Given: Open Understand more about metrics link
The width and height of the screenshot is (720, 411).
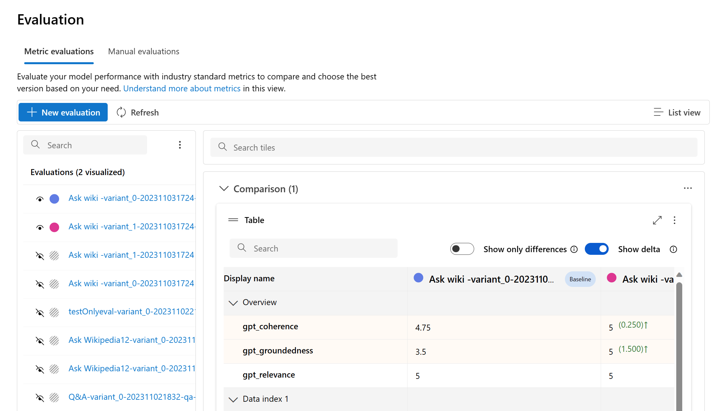Looking at the screenshot, I should 182,89.
